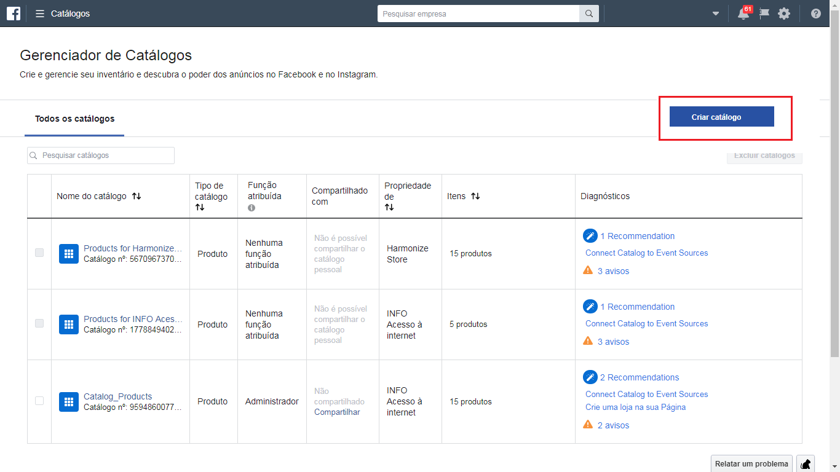
Task: Click Connect Catalog to Event Sources in Harmonize row
Action: [647, 253]
